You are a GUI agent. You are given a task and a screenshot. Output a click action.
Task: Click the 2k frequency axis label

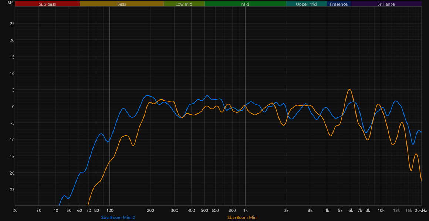286,210
